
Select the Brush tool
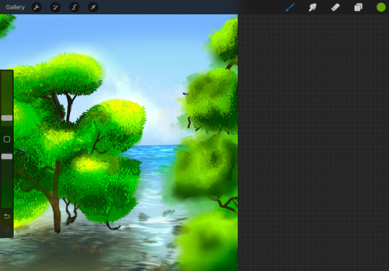click(290, 7)
